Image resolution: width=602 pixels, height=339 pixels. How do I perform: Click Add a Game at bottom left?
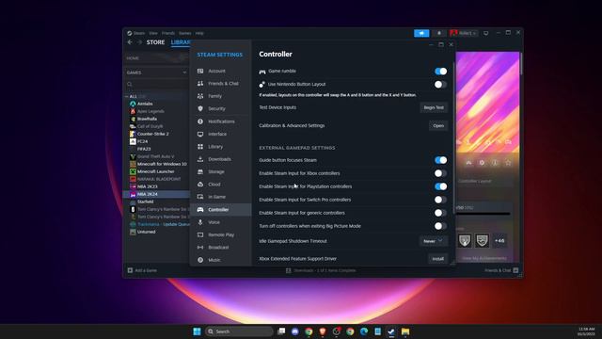[142, 270]
